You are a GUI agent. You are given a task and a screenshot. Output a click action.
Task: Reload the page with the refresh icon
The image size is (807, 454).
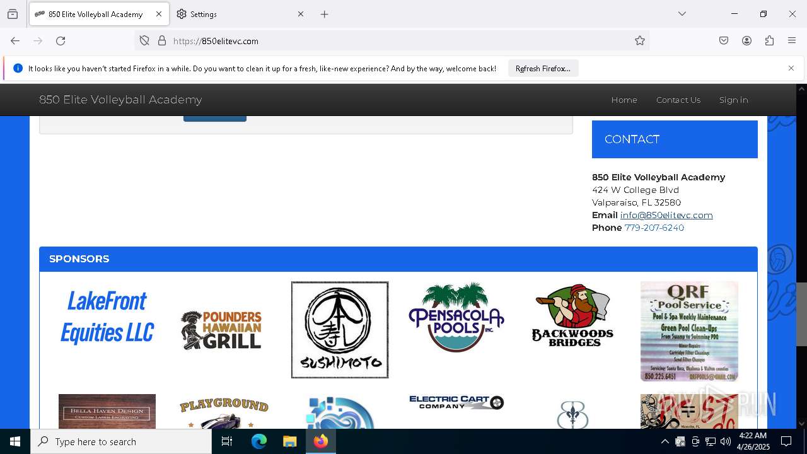point(61,41)
